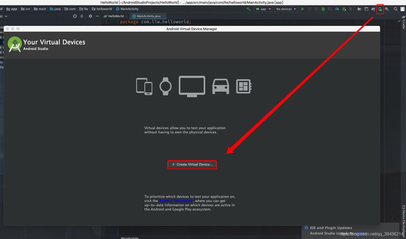Click the MainActivity breadcrumb class
The height and width of the screenshot is (239, 406).
click(x=127, y=9)
